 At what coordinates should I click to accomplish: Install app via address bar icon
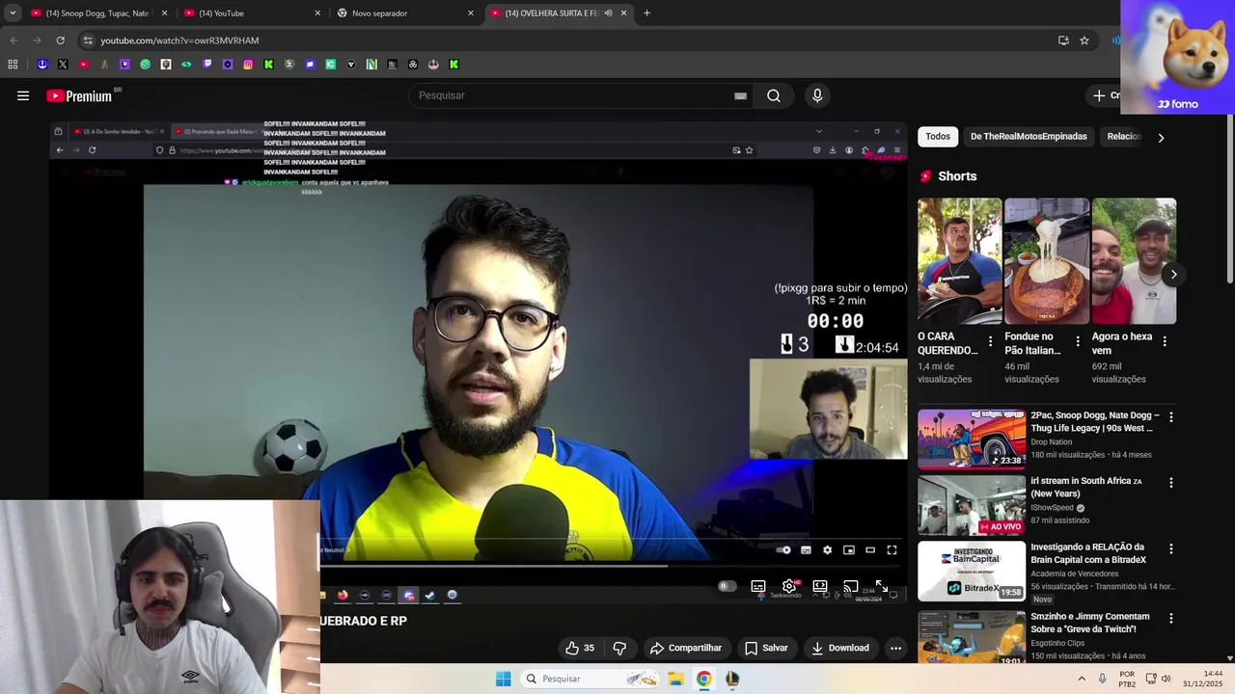tap(1063, 40)
